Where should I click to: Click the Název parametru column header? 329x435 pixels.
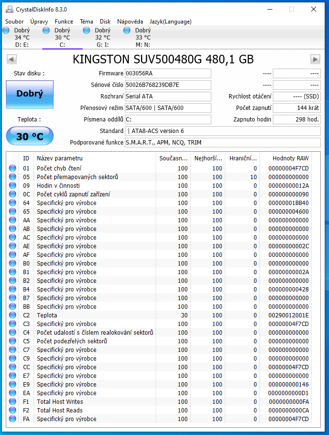pyautogui.click(x=94, y=158)
